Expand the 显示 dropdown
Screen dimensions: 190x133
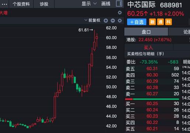[x=89, y=4]
